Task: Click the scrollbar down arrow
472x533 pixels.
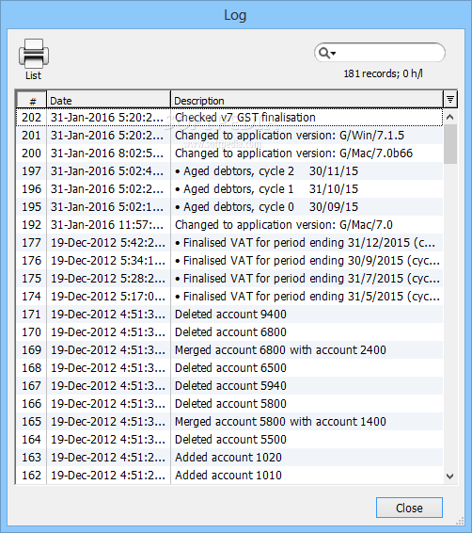Action: click(450, 476)
